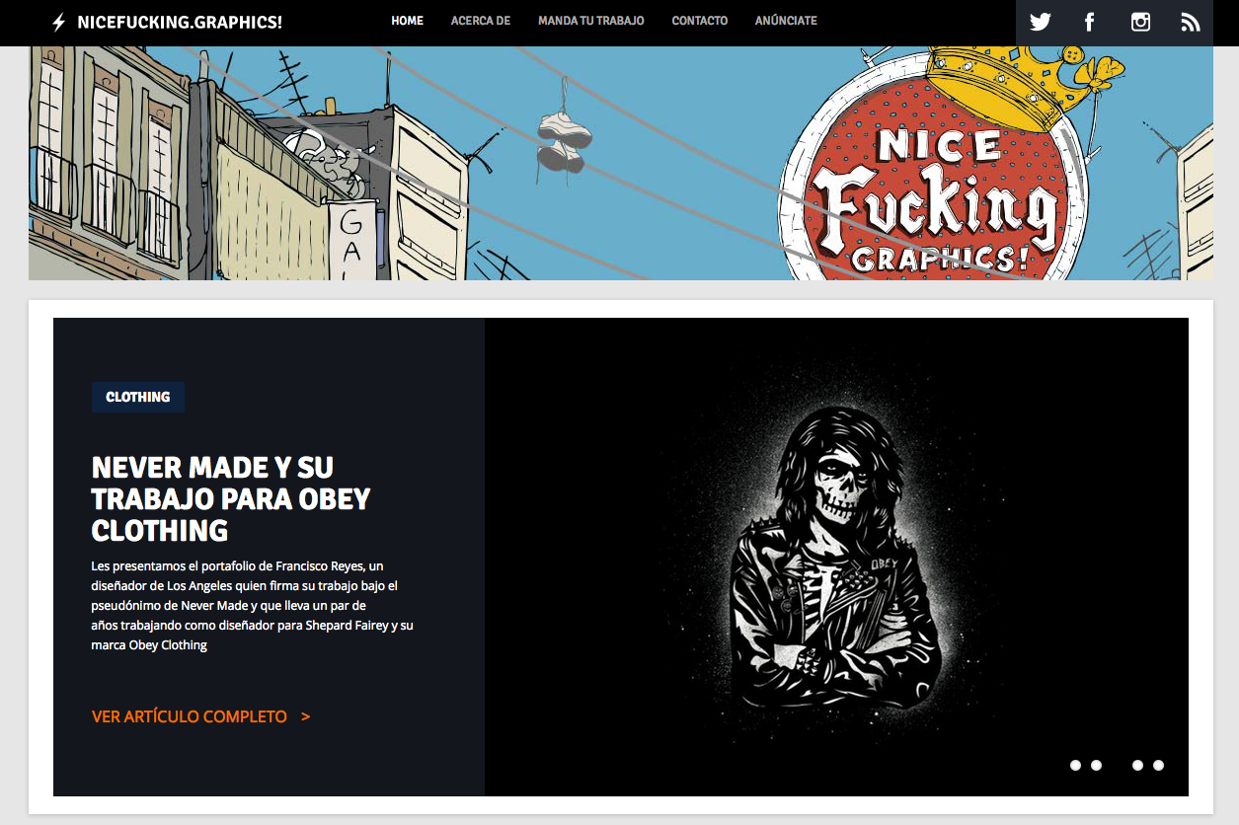Open the Instagram icon
The image size is (1239, 825).
[x=1140, y=22]
